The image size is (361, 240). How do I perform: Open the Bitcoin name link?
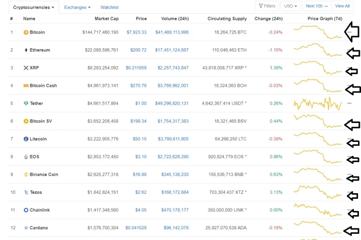[37, 32]
